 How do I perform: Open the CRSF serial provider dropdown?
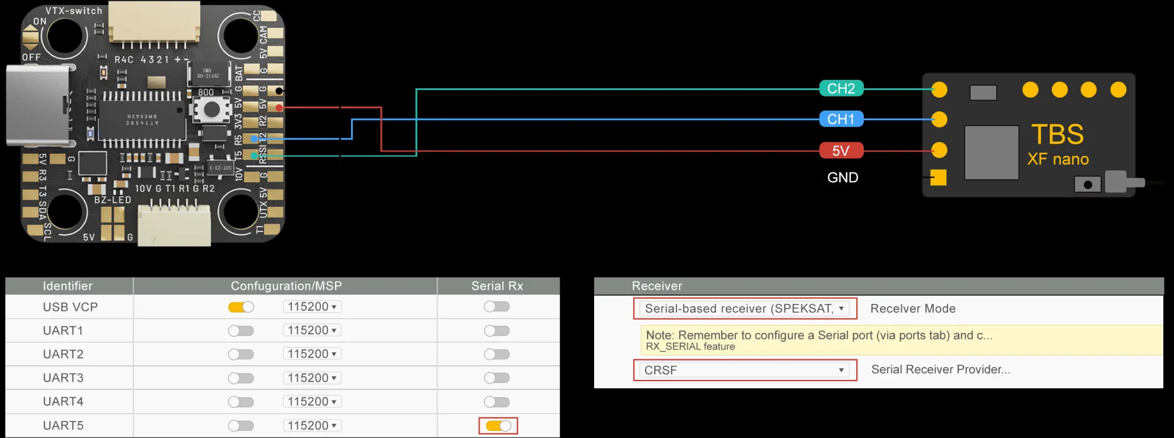(745, 370)
